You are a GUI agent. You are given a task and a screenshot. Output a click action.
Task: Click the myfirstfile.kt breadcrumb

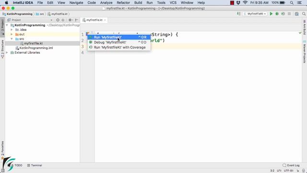(58, 14)
